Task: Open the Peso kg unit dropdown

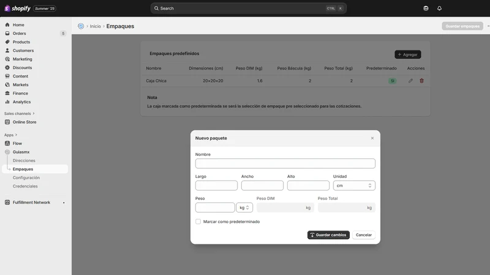Action: [x=244, y=208]
